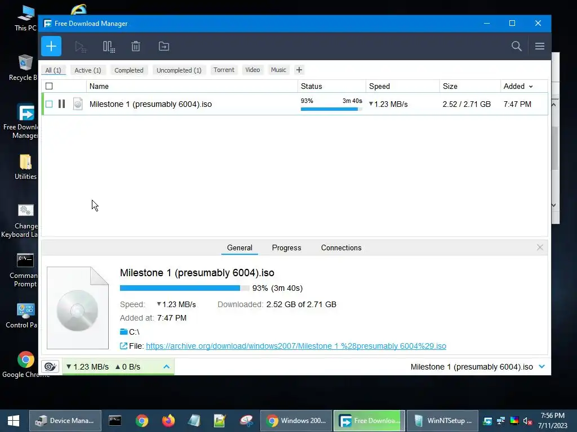The width and height of the screenshot is (577, 432).
Task: Click the open-link icon beside File
Action: coord(123,346)
